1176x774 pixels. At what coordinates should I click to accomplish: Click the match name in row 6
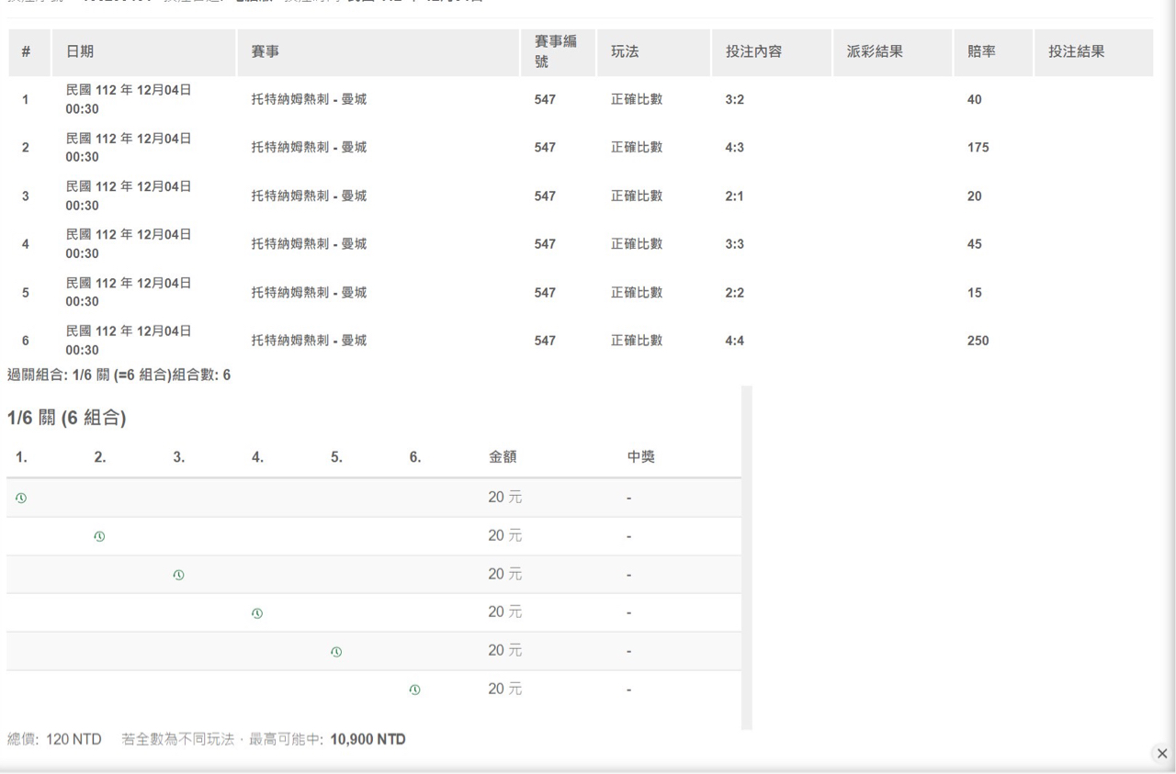(309, 341)
